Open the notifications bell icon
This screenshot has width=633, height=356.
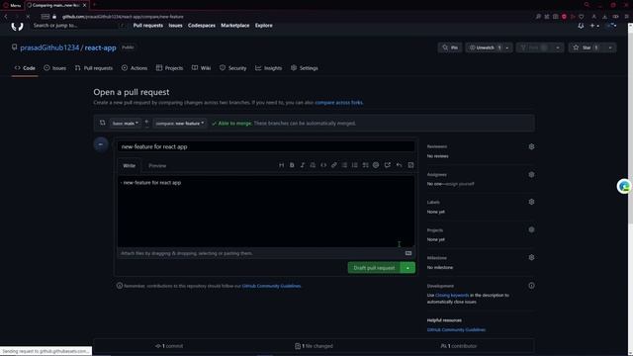(x=581, y=26)
